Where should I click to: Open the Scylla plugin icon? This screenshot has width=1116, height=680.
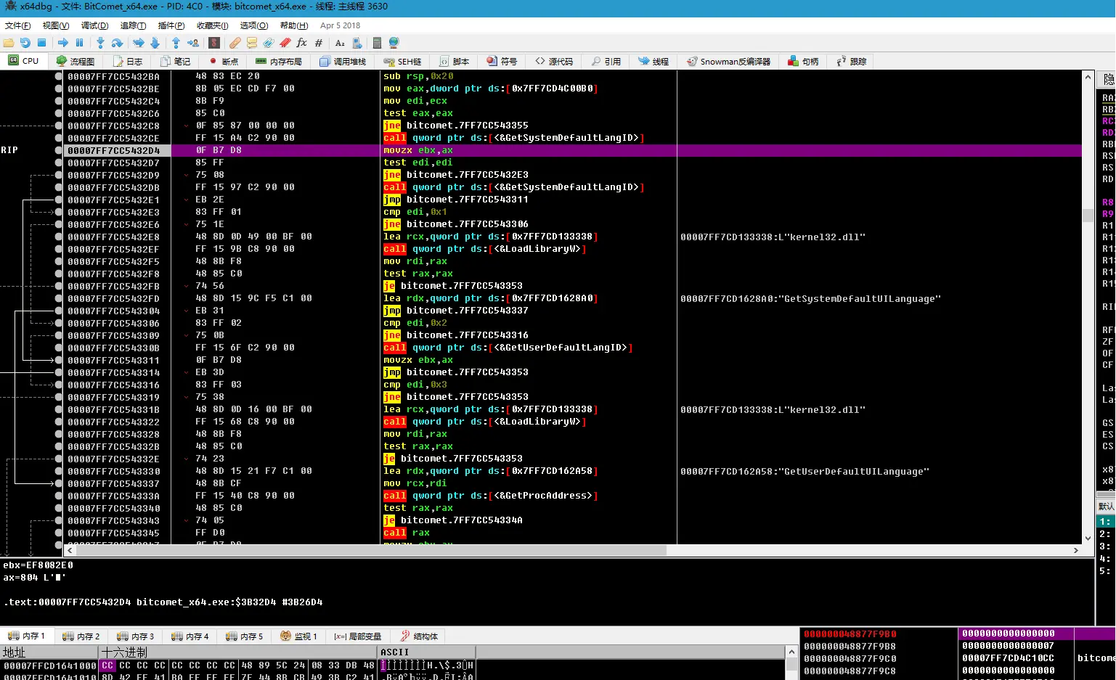214,43
